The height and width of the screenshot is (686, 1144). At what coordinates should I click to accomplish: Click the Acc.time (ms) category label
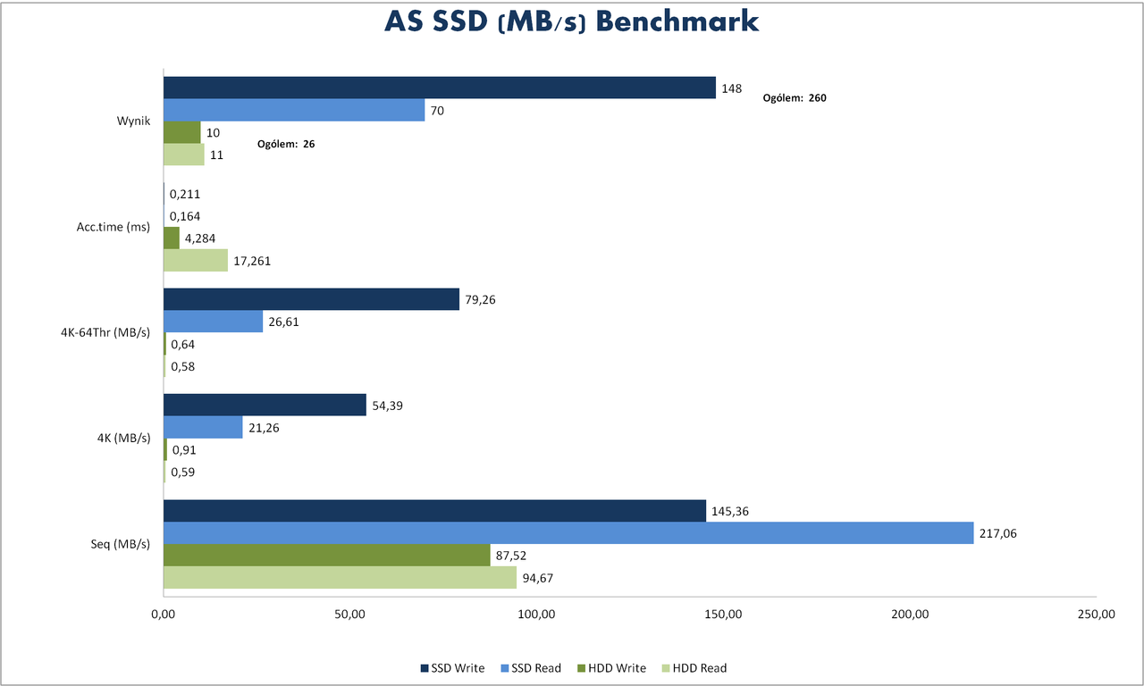click(x=114, y=226)
